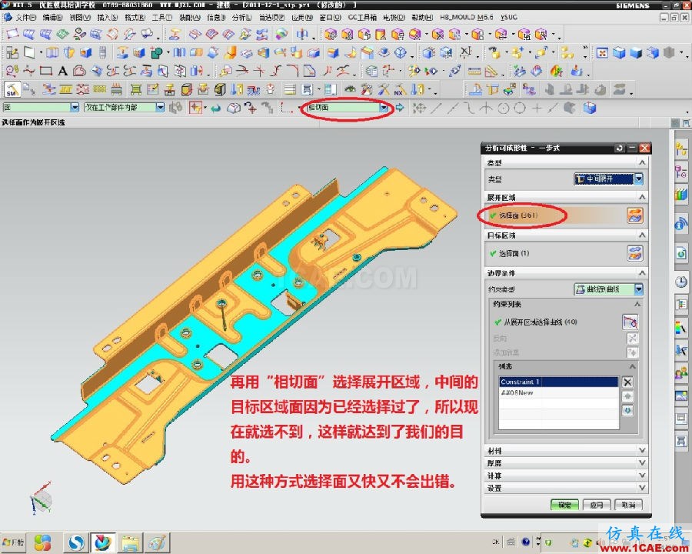
Task: Open the History clock resource bar tab
Action: 681,282
